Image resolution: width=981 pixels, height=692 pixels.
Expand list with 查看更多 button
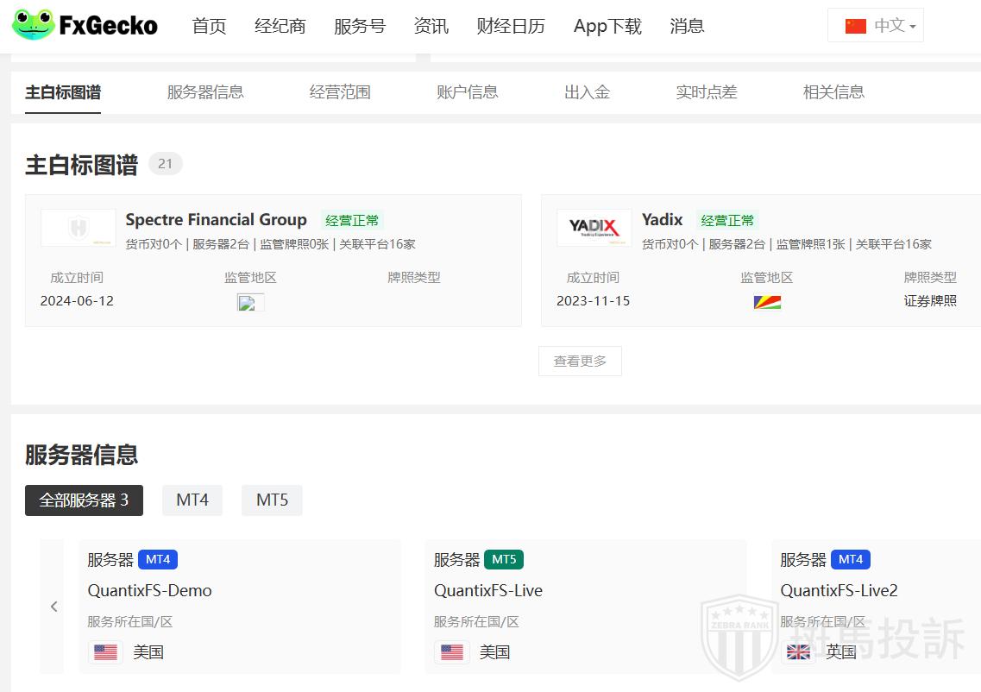[x=580, y=362]
